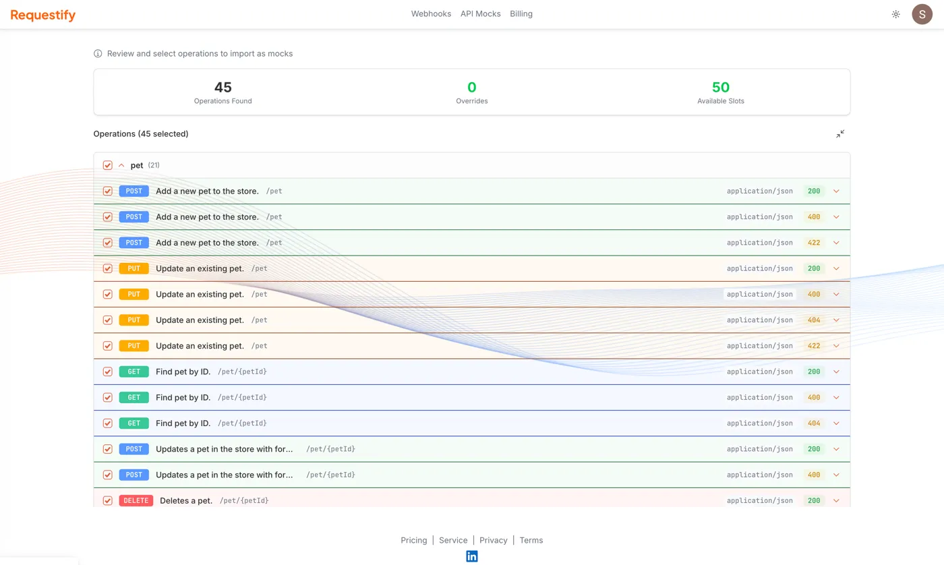Screen dimensions: 944x565
Task: Click the Add a new pet 400 row title
Action: click(x=207, y=217)
